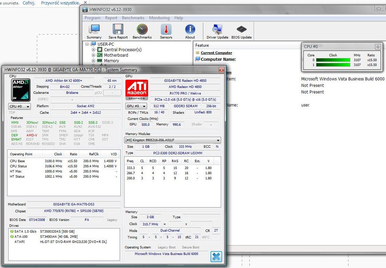
Task: Click the Core 1 clock bar
Action: click(x=333, y=65)
